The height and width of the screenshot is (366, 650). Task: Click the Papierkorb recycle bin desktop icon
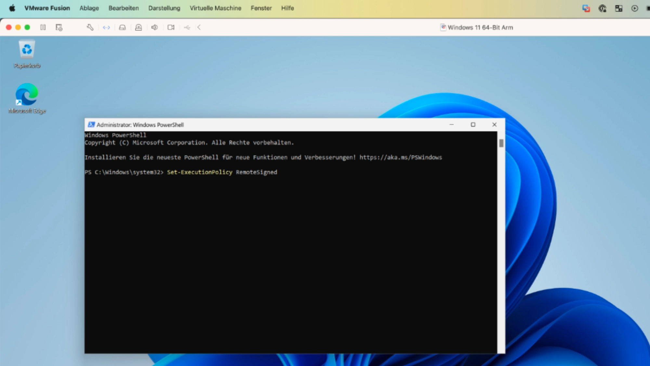pos(27,54)
